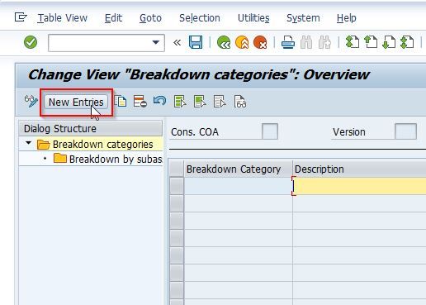This screenshot has width=426, height=305.
Task: Click the Description column header
Action: pos(359,169)
